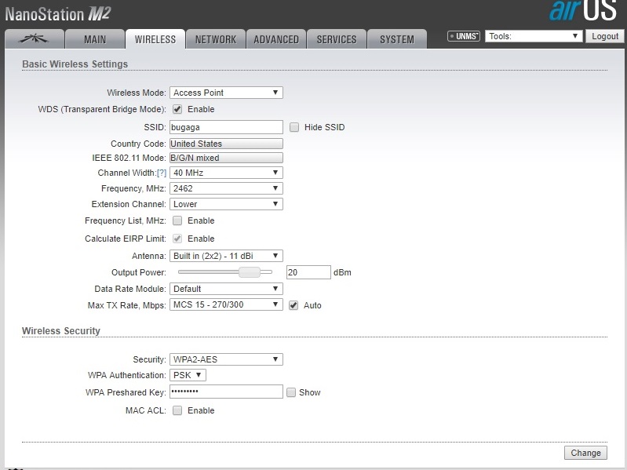Image resolution: width=627 pixels, height=470 pixels.
Task: Open the Security dropdown
Action: [226, 359]
